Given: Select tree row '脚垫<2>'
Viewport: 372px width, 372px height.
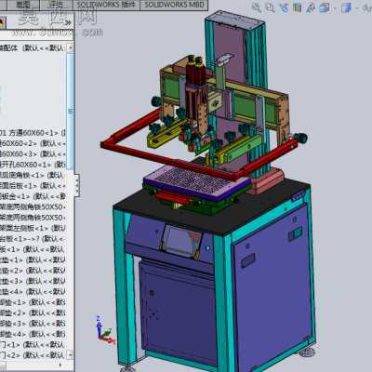Looking at the screenshot, I should 33,312.
